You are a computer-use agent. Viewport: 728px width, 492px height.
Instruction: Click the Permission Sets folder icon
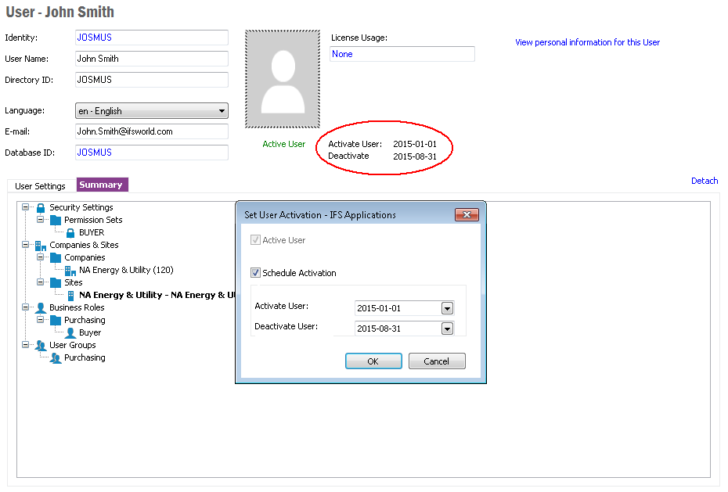pos(56,220)
